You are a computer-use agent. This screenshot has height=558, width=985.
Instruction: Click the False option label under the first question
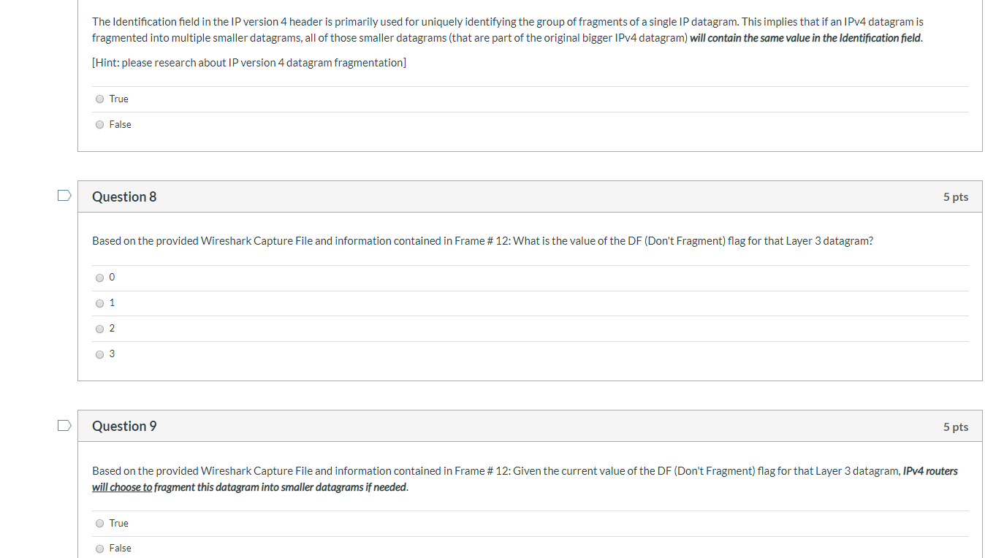click(x=120, y=124)
